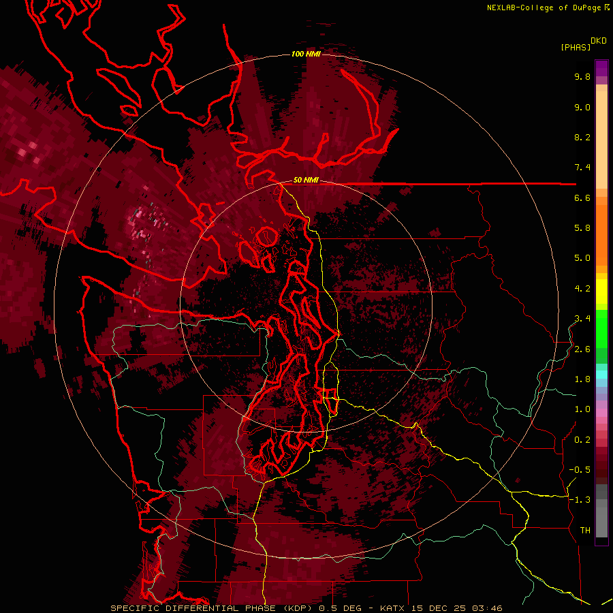The width and height of the screenshot is (613, 613).
Task: Click the Specific Differential Phase (KDP) caption
Action: pyautogui.click(x=212, y=608)
